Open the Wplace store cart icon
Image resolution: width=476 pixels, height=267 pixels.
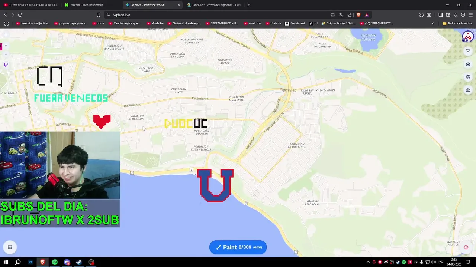click(x=468, y=52)
